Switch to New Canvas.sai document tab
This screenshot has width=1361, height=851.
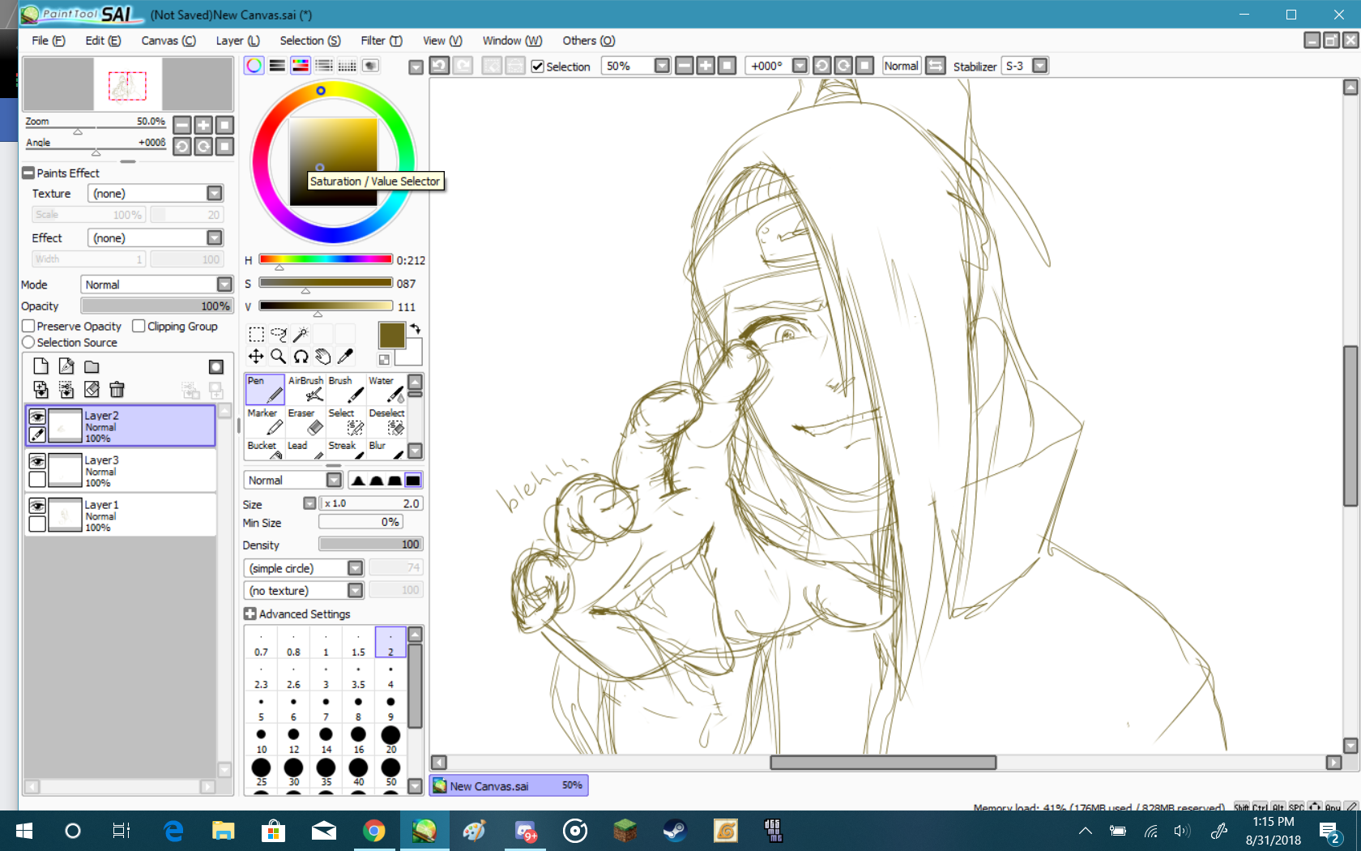(x=509, y=785)
